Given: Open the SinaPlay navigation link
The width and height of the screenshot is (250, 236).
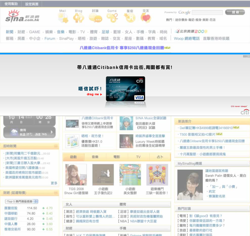Looking at the screenshot, I should [66, 39].
